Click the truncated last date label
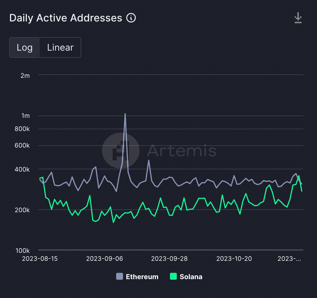 tap(289, 259)
